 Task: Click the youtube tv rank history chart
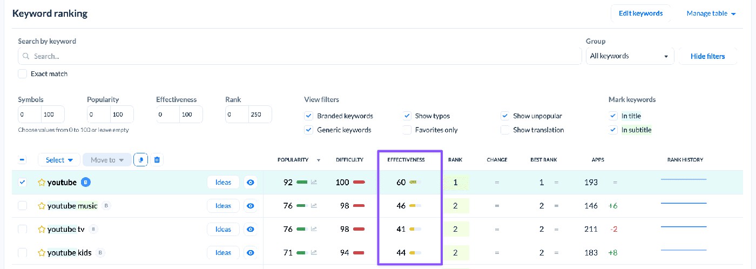(x=684, y=226)
